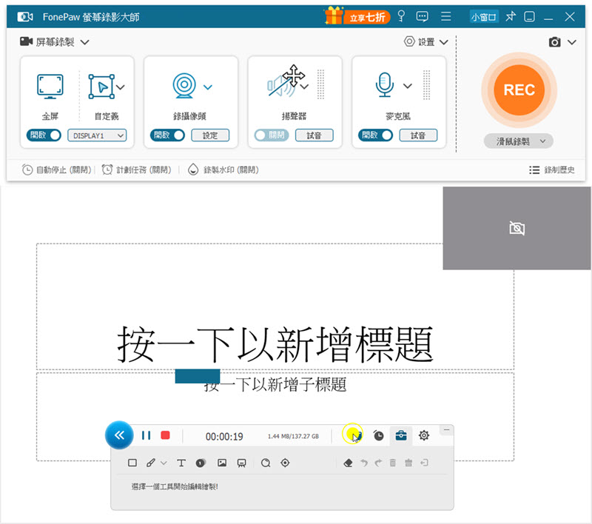592x524 pixels.
Task: Open the magnifier tool
Action: pos(264,463)
